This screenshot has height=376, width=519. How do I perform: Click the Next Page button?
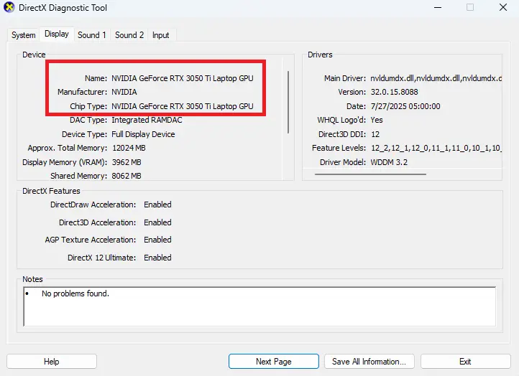point(274,362)
